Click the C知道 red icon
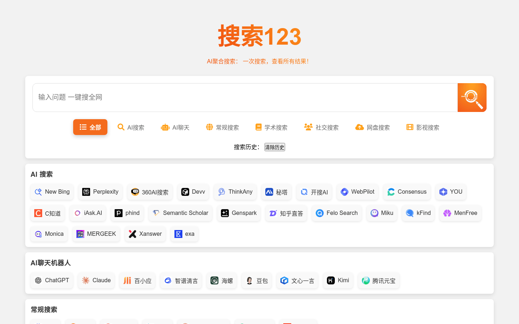Screen dimensions: 519x324 pos(38,213)
